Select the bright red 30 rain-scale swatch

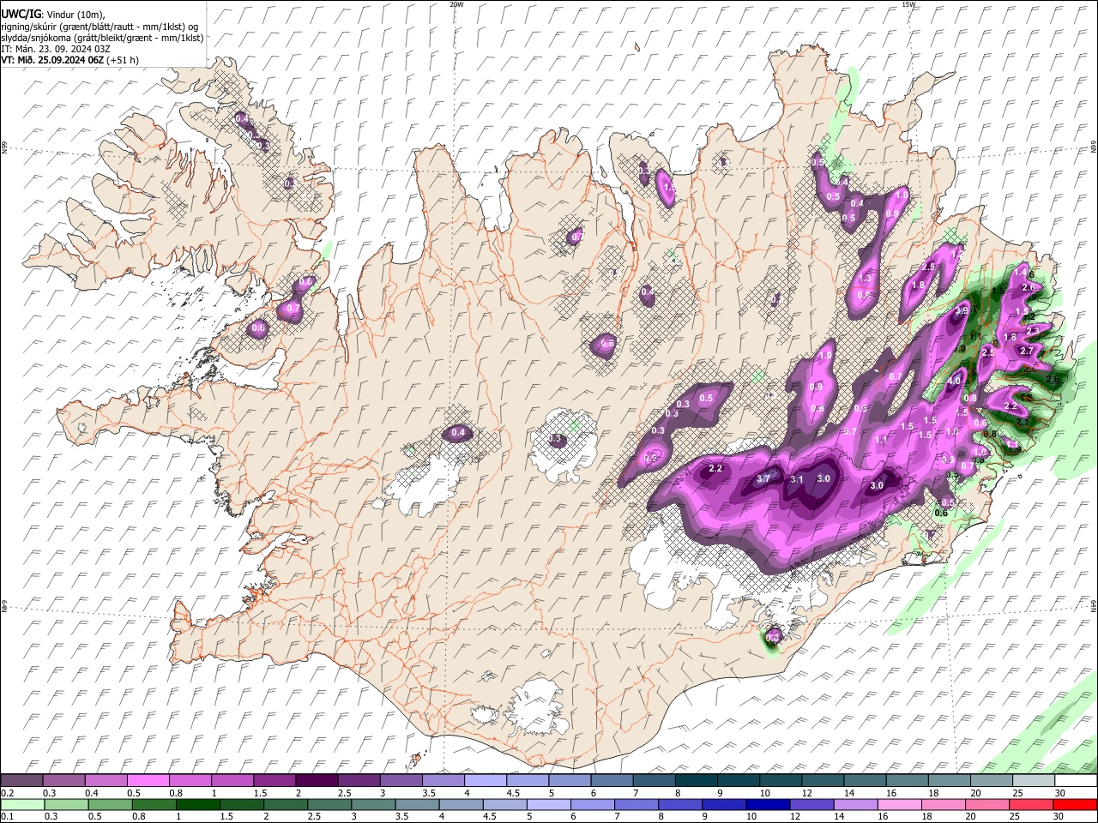[x=1074, y=804]
